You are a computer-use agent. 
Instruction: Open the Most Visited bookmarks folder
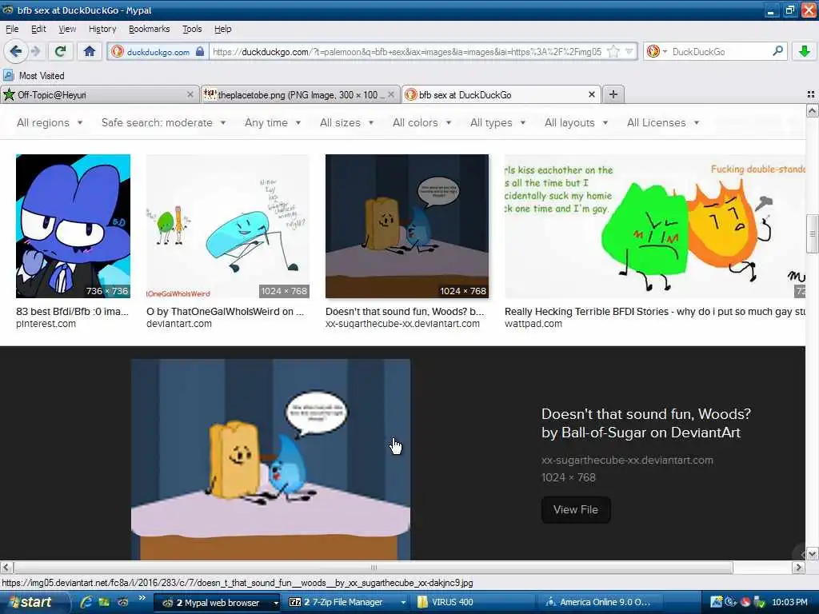(34, 76)
